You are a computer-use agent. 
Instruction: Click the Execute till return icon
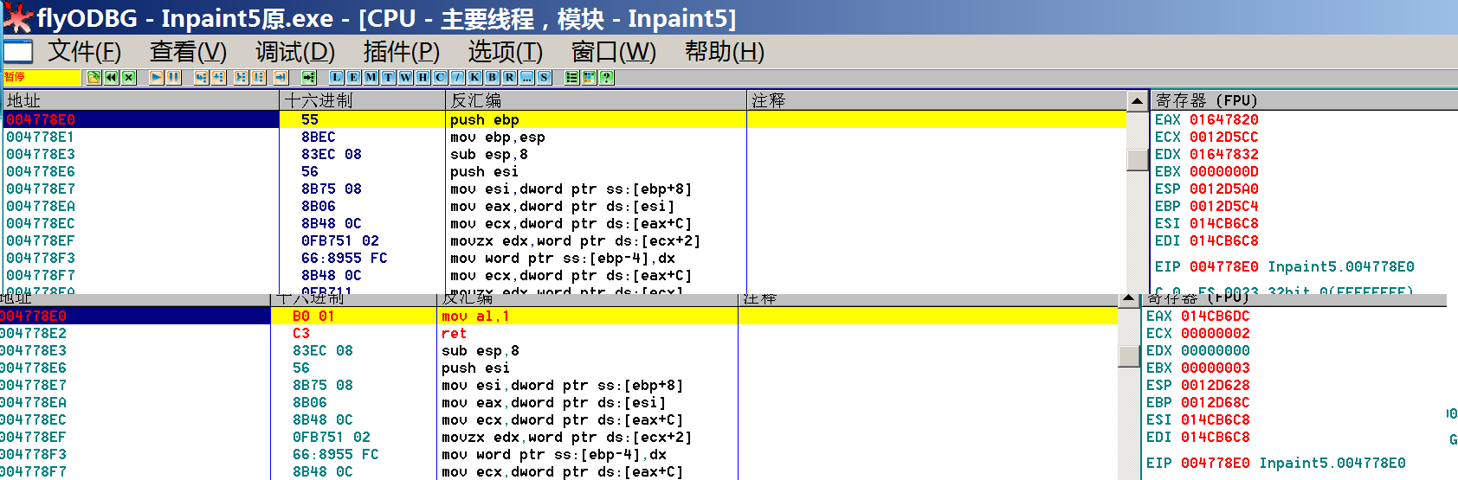point(281,77)
